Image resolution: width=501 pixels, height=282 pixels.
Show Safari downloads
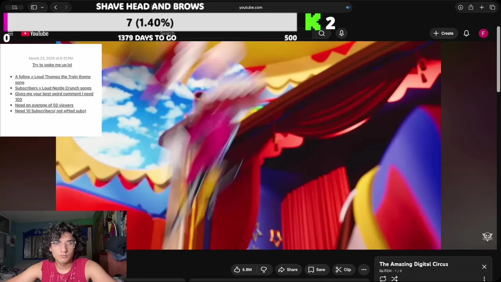(x=460, y=7)
